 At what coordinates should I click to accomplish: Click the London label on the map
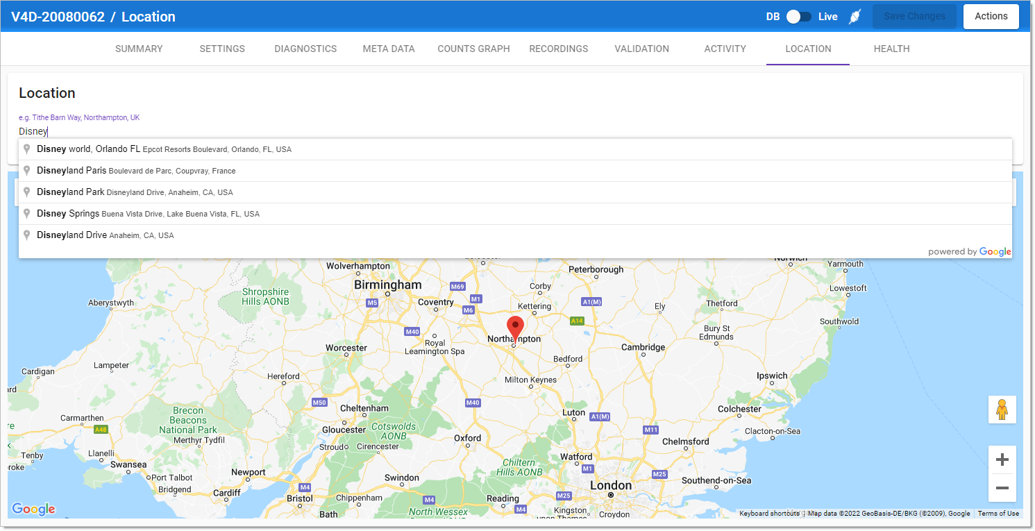(611, 485)
